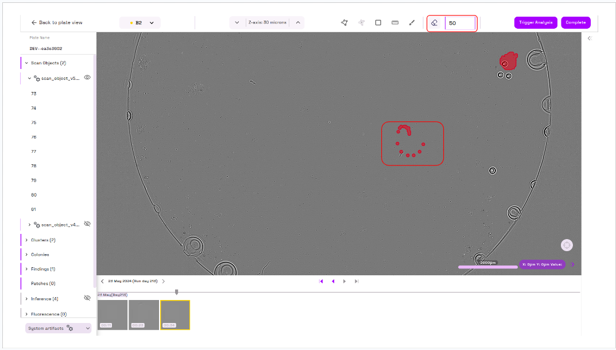Select the rectangle drawing tool
Viewport: 616px width, 350px height.
378,22
